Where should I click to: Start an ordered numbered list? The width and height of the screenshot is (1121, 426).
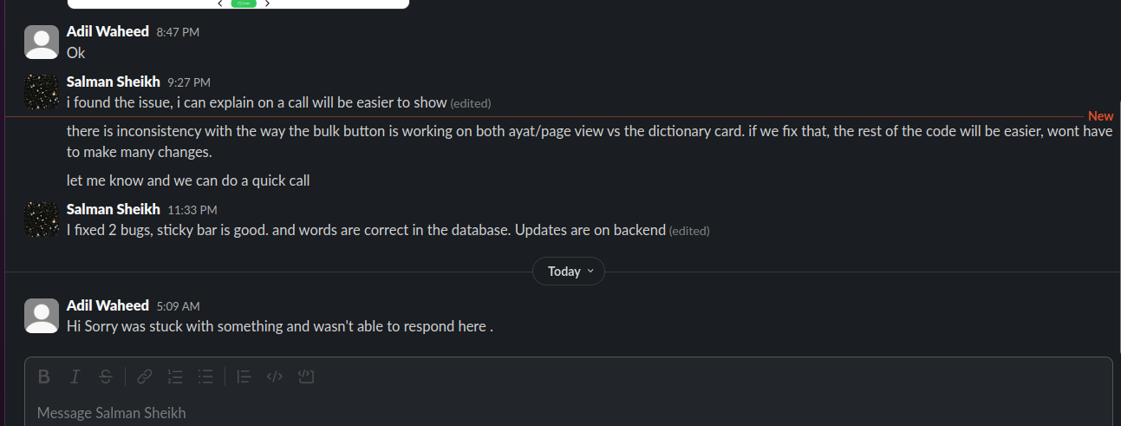[x=175, y=377]
